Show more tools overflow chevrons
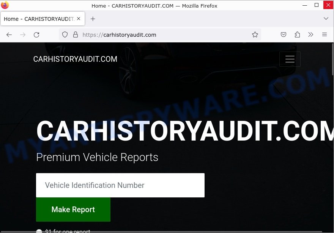Image resolution: width=334 pixels, height=233 pixels. point(311,34)
